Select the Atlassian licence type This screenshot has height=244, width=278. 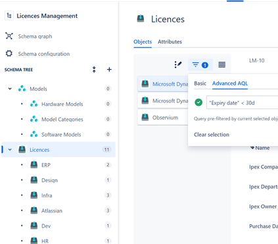[52, 210]
